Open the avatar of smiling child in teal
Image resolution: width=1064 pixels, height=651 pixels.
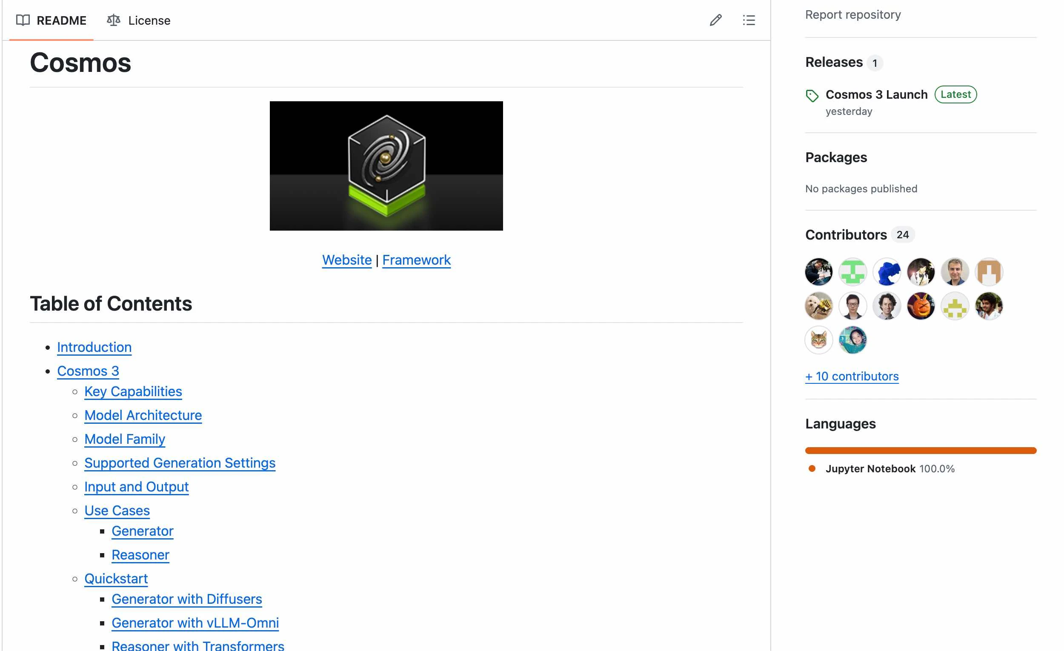[x=852, y=340]
